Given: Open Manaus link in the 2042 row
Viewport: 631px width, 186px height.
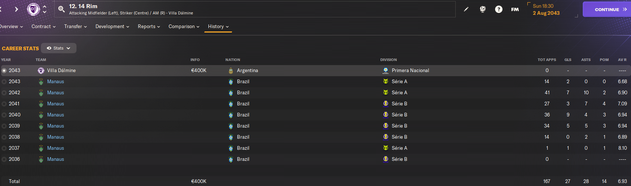Looking at the screenshot, I should coord(55,93).
